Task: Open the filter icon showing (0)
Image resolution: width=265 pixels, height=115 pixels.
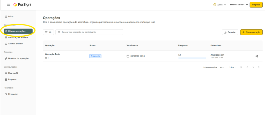Action: coord(48,32)
